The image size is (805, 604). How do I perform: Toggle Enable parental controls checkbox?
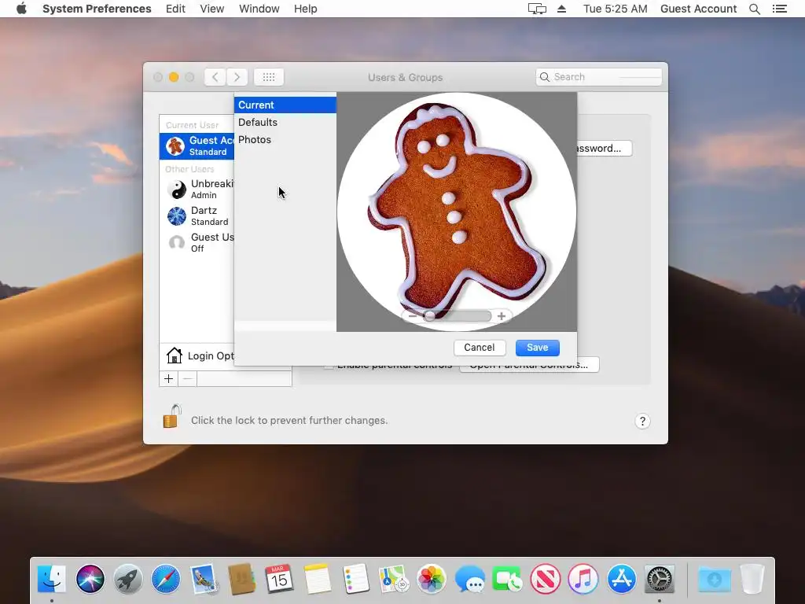[x=329, y=366]
